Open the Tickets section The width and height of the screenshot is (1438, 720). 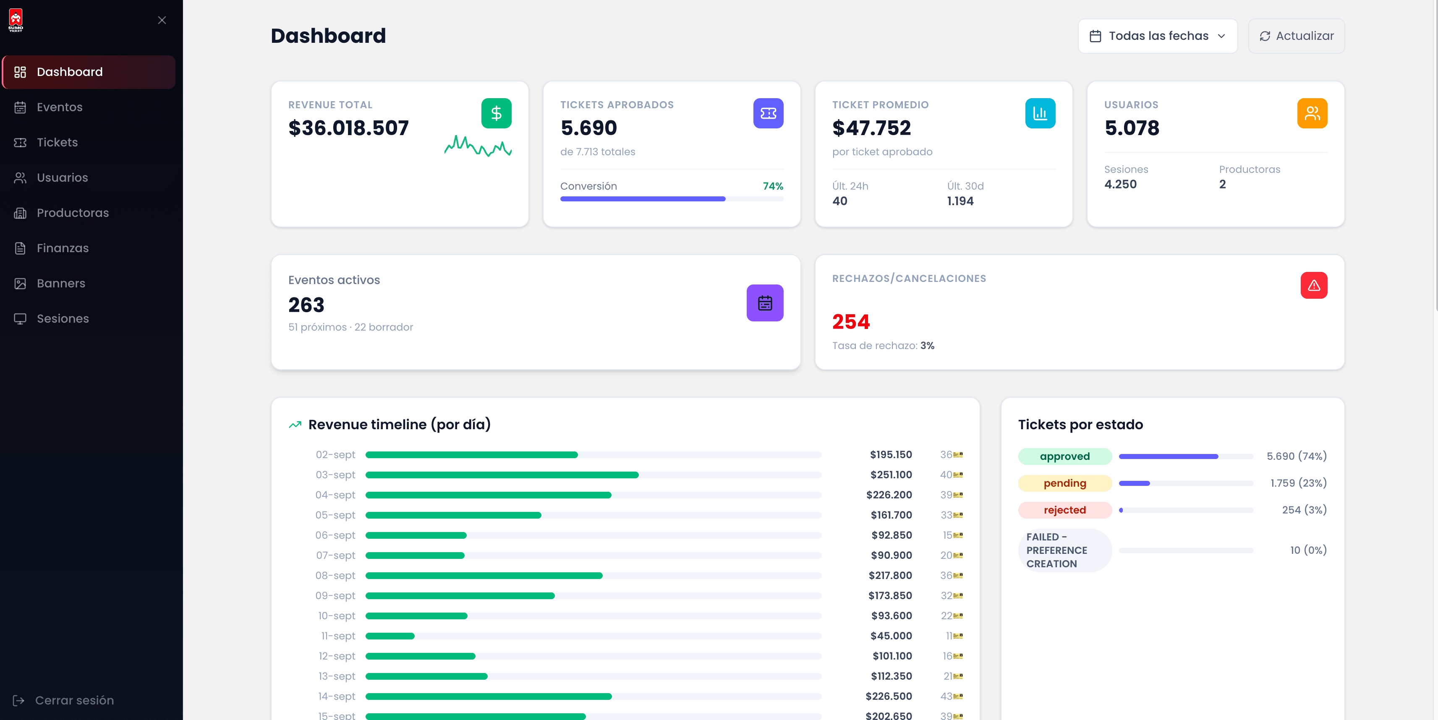click(x=89, y=142)
